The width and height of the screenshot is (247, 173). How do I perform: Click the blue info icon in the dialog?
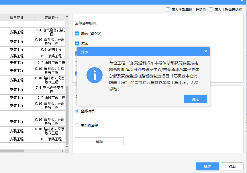pyautogui.click(x=95, y=75)
